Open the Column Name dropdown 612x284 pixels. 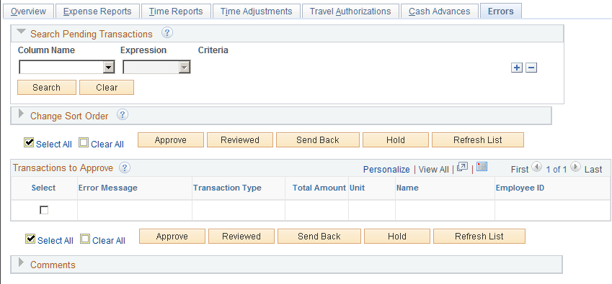click(67, 68)
